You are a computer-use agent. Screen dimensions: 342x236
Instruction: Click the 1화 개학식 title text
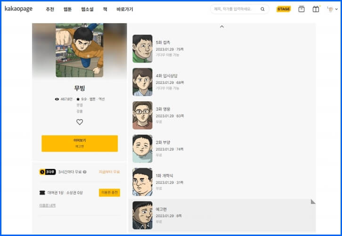point(164,176)
